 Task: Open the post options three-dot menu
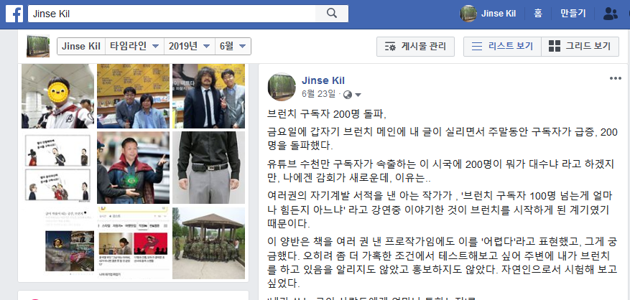(x=615, y=78)
